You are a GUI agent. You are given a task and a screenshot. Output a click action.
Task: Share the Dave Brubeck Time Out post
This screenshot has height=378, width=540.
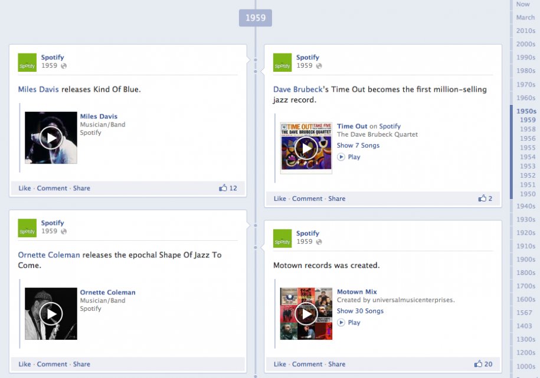pyautogui.click(x=337, y=198)
